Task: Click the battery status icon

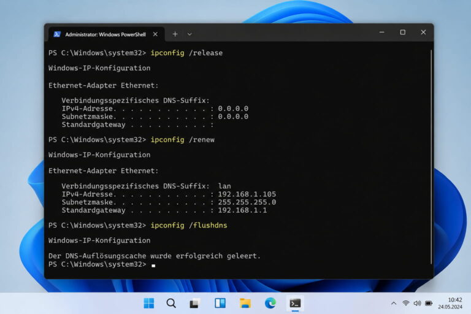Action: tap(429, 303)
